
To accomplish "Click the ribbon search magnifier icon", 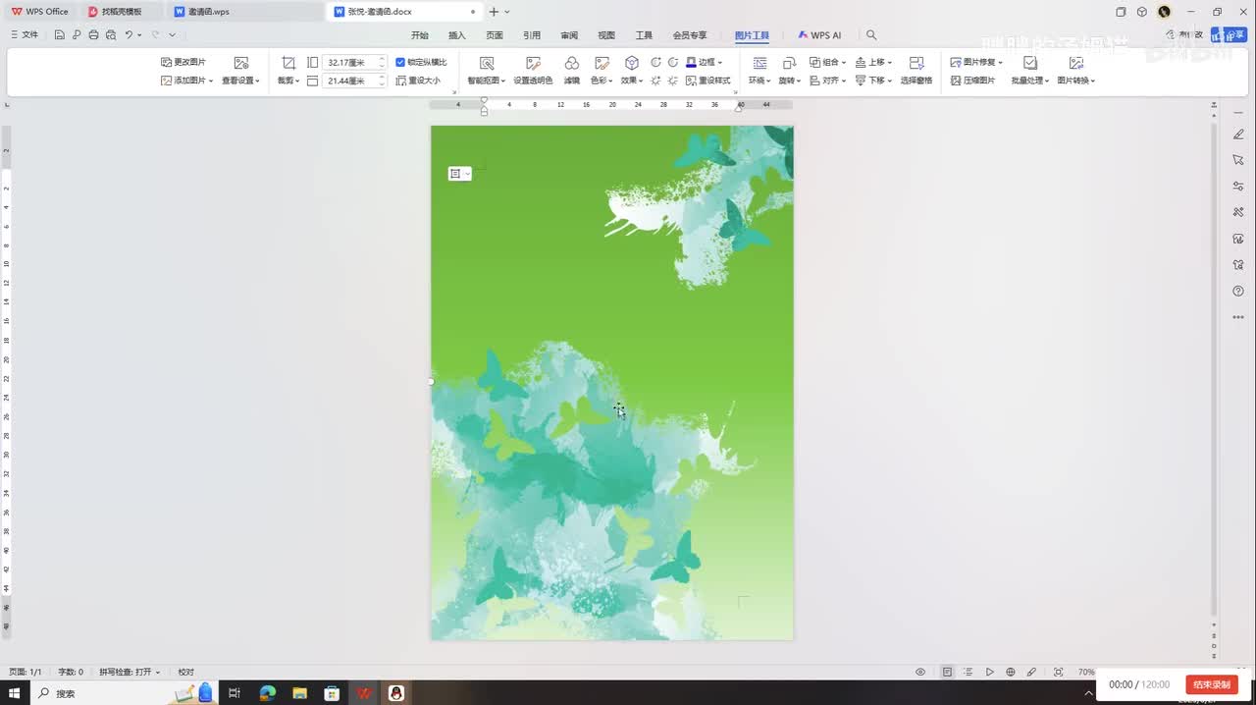I will pos(871,35).
